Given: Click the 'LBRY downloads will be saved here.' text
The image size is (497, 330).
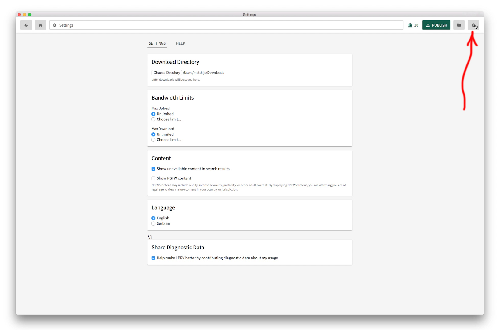Looking at the screenshot, I should click(176, 80).
